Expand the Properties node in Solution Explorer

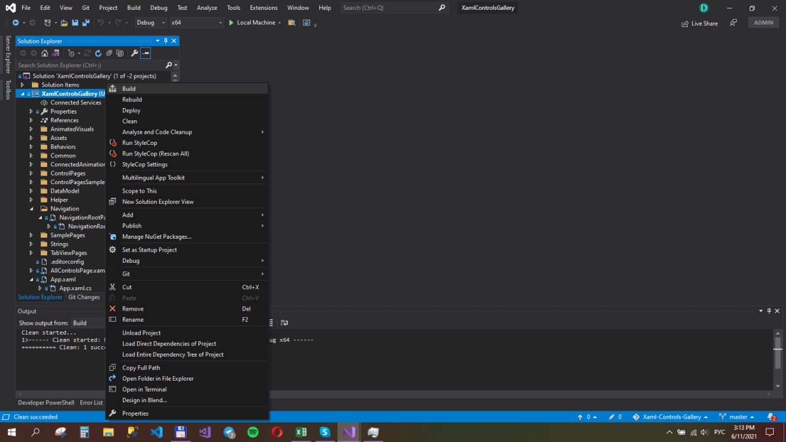point(31,112)
